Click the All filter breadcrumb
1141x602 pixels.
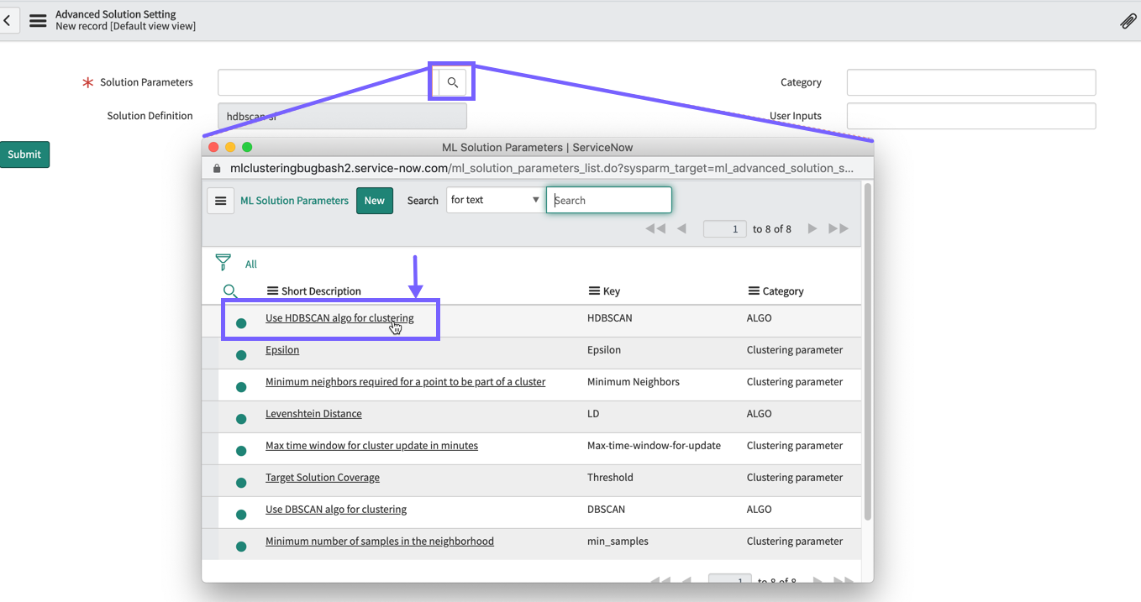(x=251, y=264)
